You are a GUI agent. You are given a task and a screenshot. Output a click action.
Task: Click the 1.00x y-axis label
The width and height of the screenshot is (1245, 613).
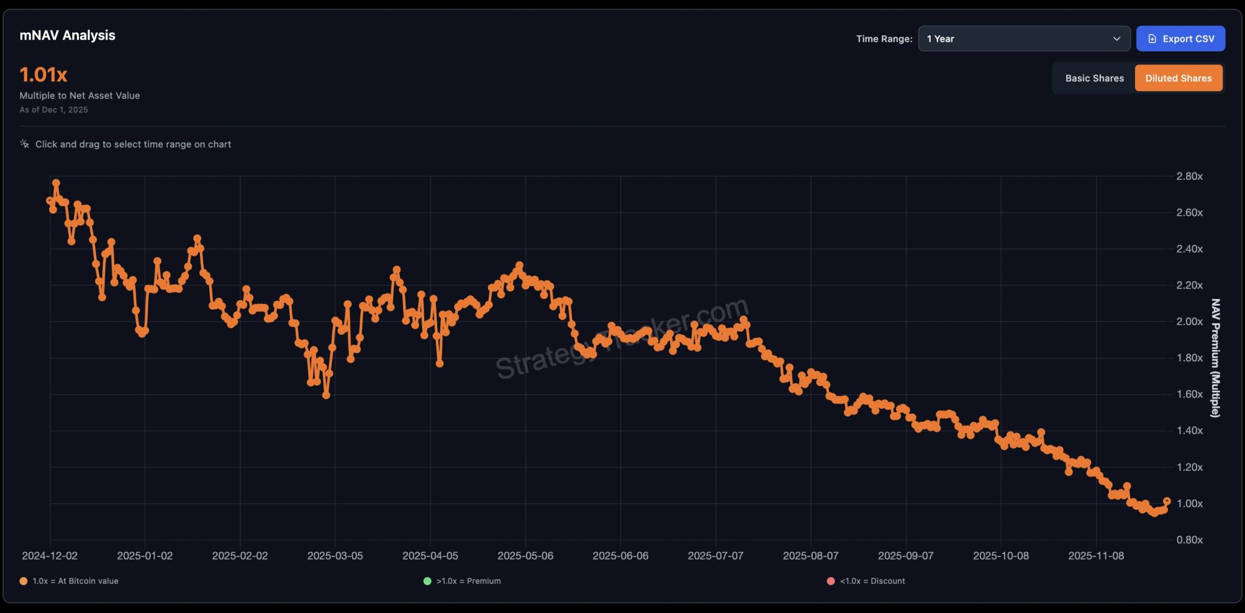(x=1189, y=504)
